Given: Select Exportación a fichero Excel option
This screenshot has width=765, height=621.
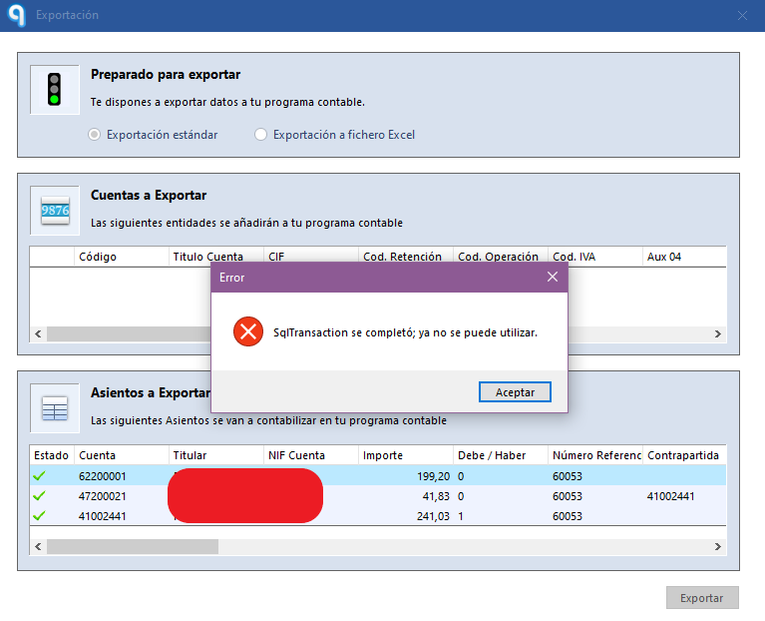Looking at the screenshot, I should pos(261,134).
